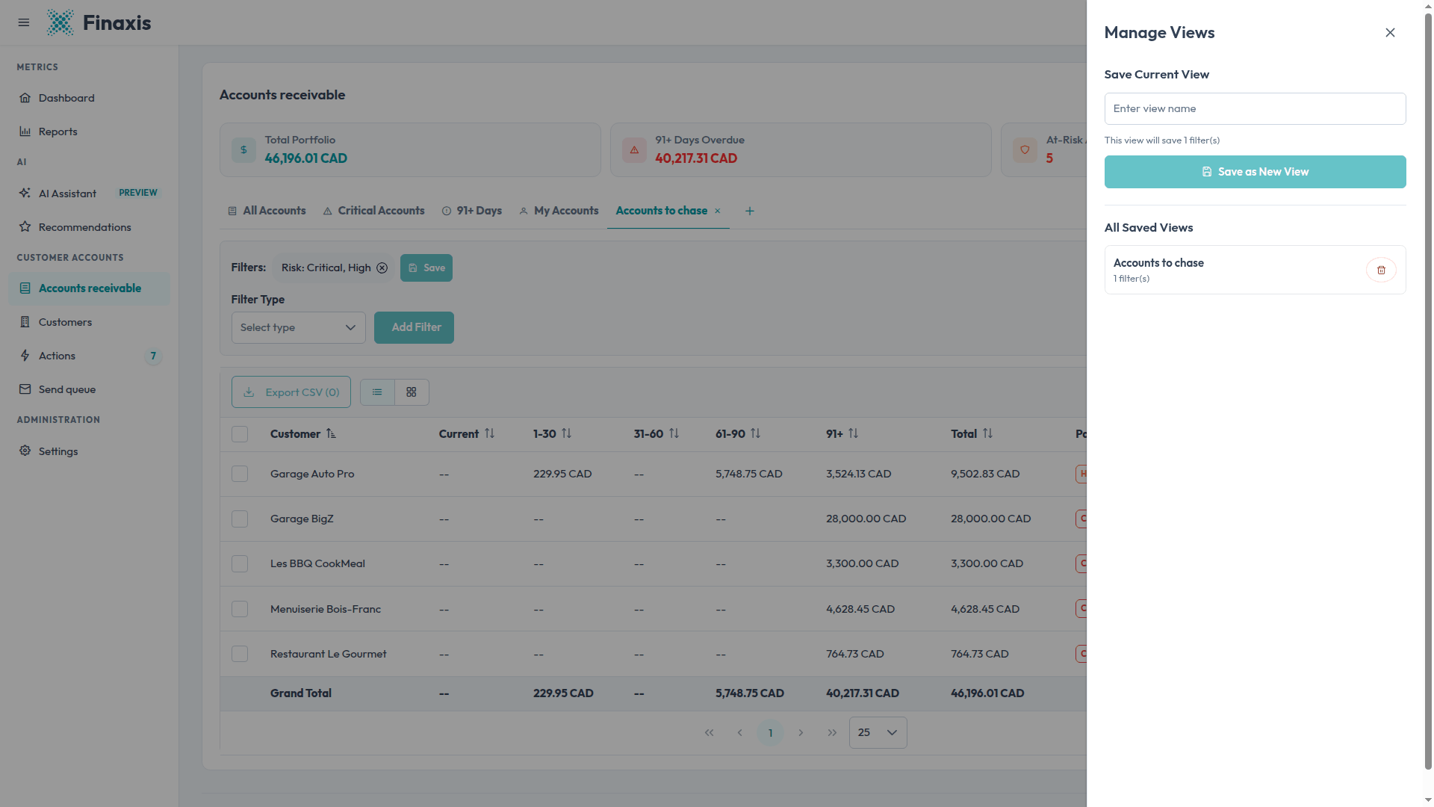Open Send queue page
The image size is (1434, 807).
pos(90,389)
